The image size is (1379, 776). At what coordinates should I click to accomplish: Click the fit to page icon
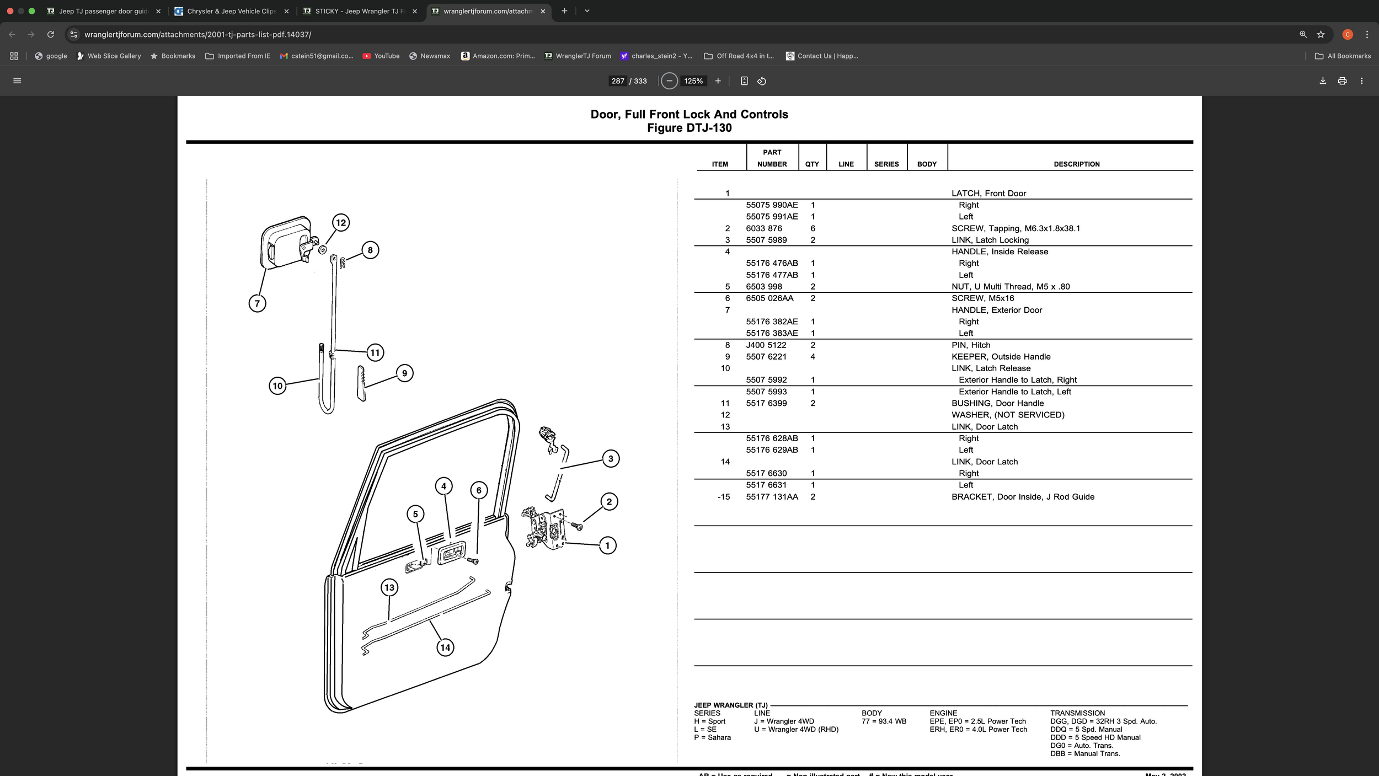pyautogui.click(x=744, y=81)
